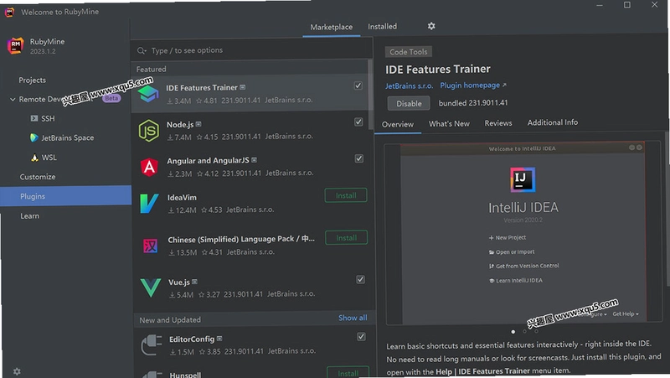Toggle the EditorConfig plugin checkbox
This screenshot has width=670, height=378.
361,337
